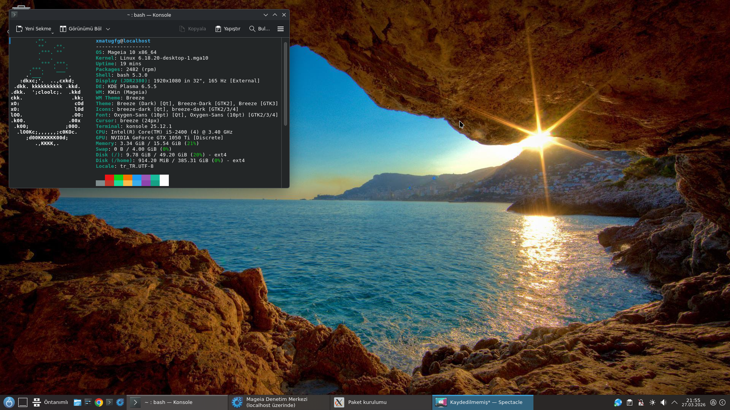Launch the pinned Konsole terminal launcher
Screen dimensions: 730x410
[109, 402]
